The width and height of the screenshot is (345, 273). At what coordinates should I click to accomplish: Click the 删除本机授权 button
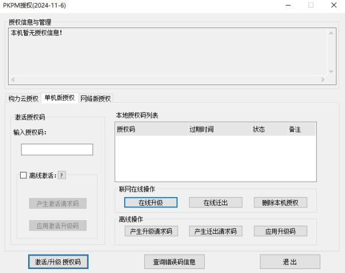point(281,202)
